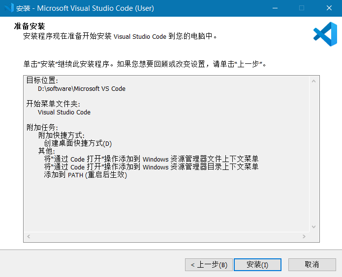Click the 安装(I) install button
This screenshot has width=342, height=277.
pyautogui.click(x=257, y=265)
